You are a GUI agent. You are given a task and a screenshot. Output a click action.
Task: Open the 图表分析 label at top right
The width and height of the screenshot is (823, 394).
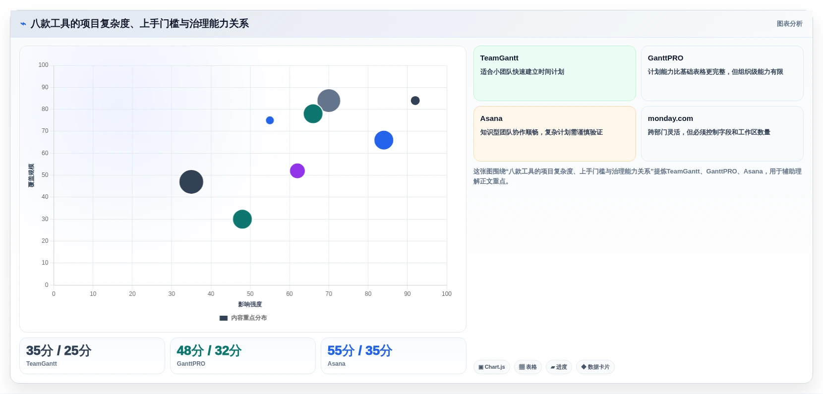(x=789, y=24)
